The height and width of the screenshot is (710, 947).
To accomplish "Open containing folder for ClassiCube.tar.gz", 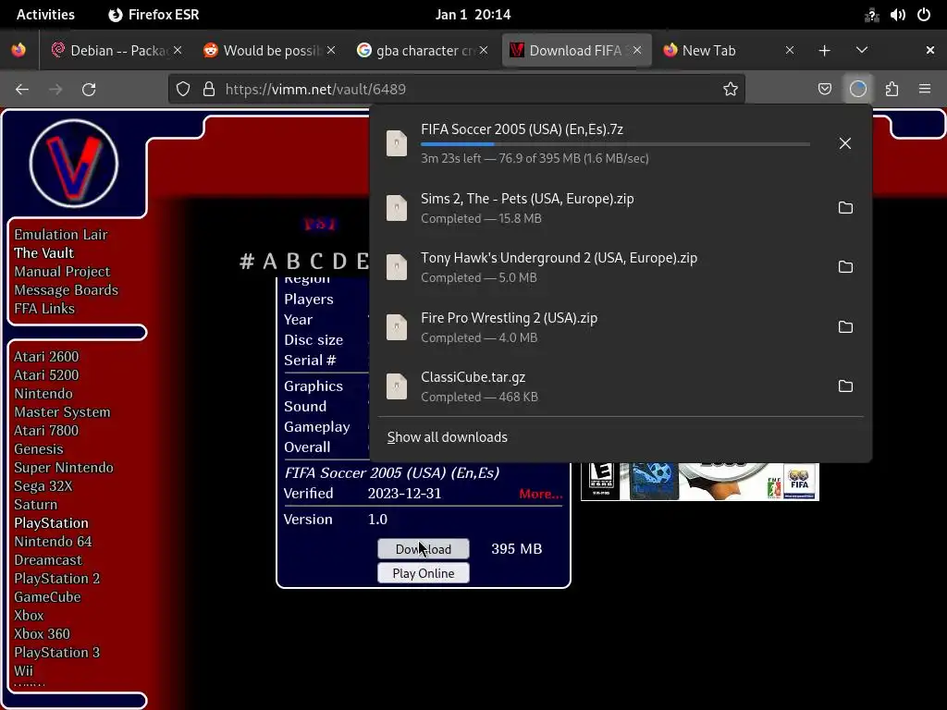I will tap(845, 386).
